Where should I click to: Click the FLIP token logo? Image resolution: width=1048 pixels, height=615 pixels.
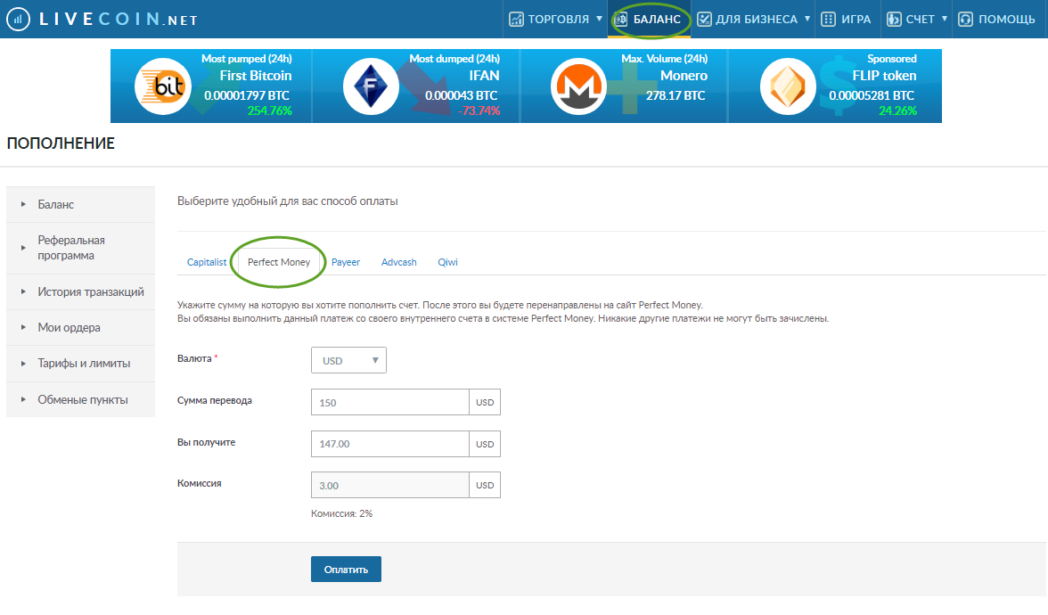[x=787, y=86]
